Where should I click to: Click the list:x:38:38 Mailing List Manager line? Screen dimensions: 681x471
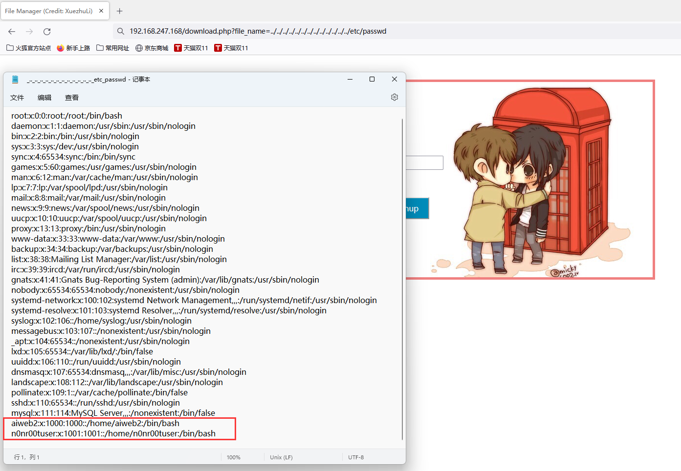tap(119, 259)
